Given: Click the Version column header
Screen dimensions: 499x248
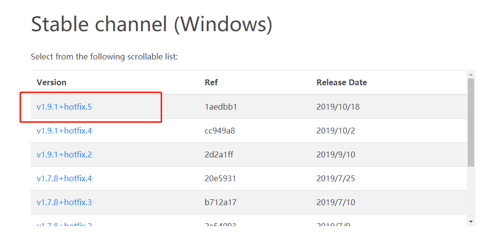Looking at the screenshot, I should click(51, 82).
